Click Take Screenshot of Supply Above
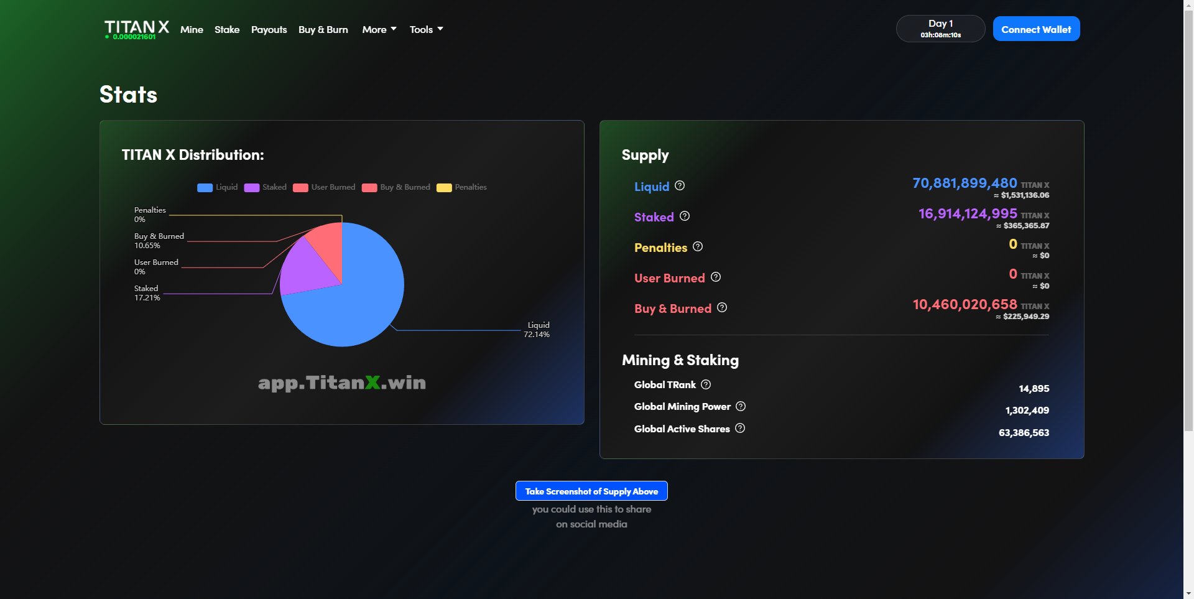The width and height of the screenshot is (1194, 599). 591,491
